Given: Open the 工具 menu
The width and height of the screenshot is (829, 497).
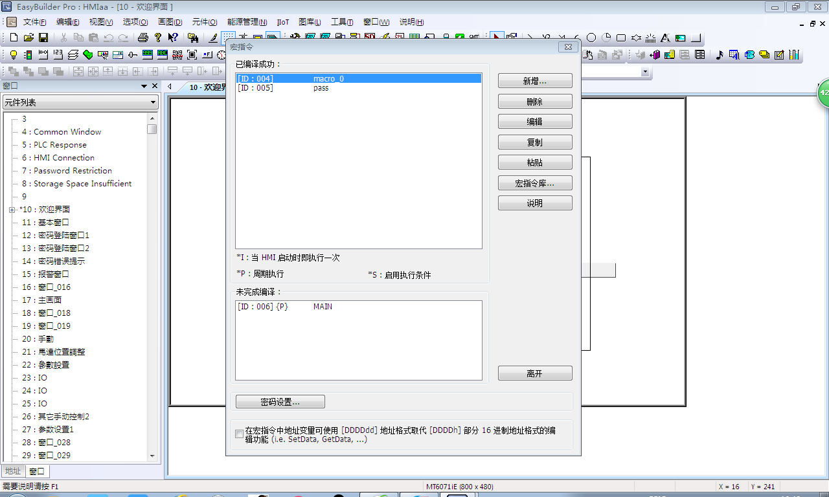Looking at the screenshot, I should pyautogui.click(x=341, y=22).
